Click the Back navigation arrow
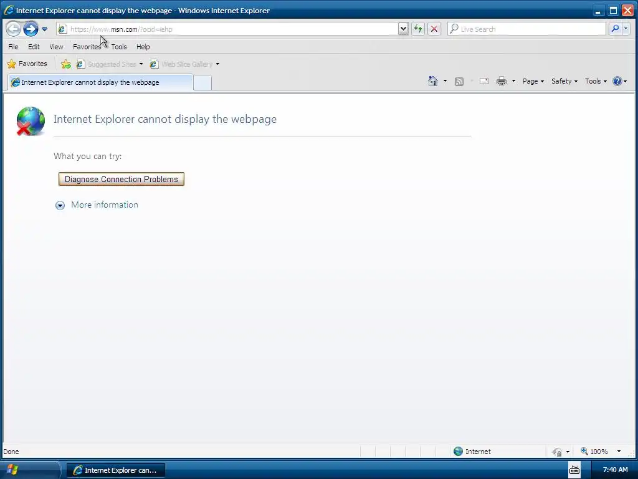638x479 pixels. (x=13, y=29)
